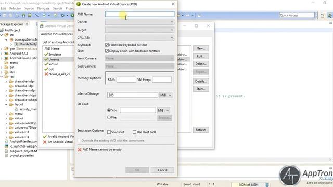Viewport: 333px width, 187px height.
Task: Click the proguard-project.txt file icon
Action: tap(6, 151)
